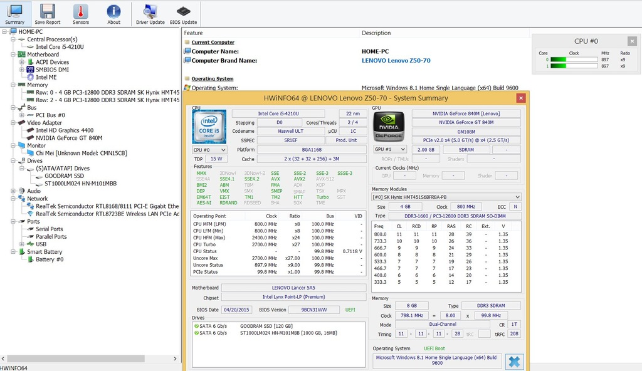Select RealTek RTL8168/8111 Gigabit Ethernet entry
The width and height of the screenshot is (642, 371).
(107, 206)
